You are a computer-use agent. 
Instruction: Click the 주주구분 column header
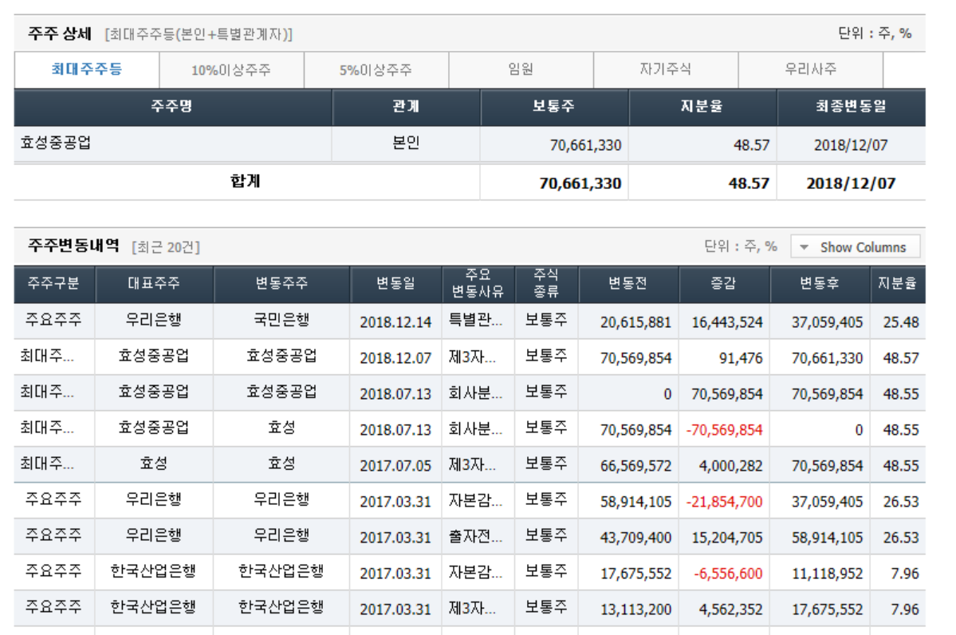coord(53,284)
